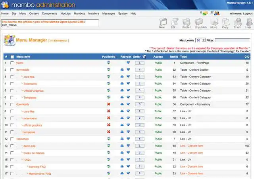Screen dimensions: 254x179
Task: Click the Move toolbar icon
Action: pyautogui.click(x=214, y=23)
